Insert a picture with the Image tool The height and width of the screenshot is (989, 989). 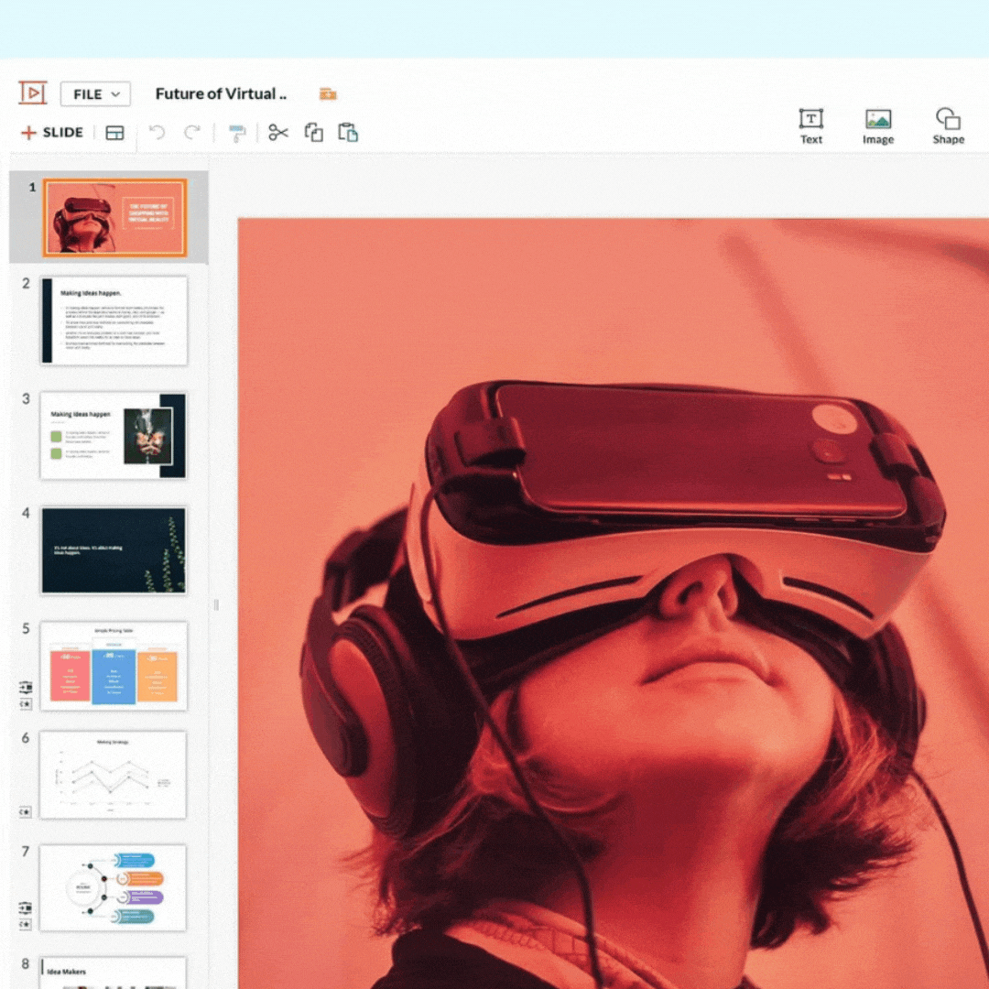pos(878,126)
